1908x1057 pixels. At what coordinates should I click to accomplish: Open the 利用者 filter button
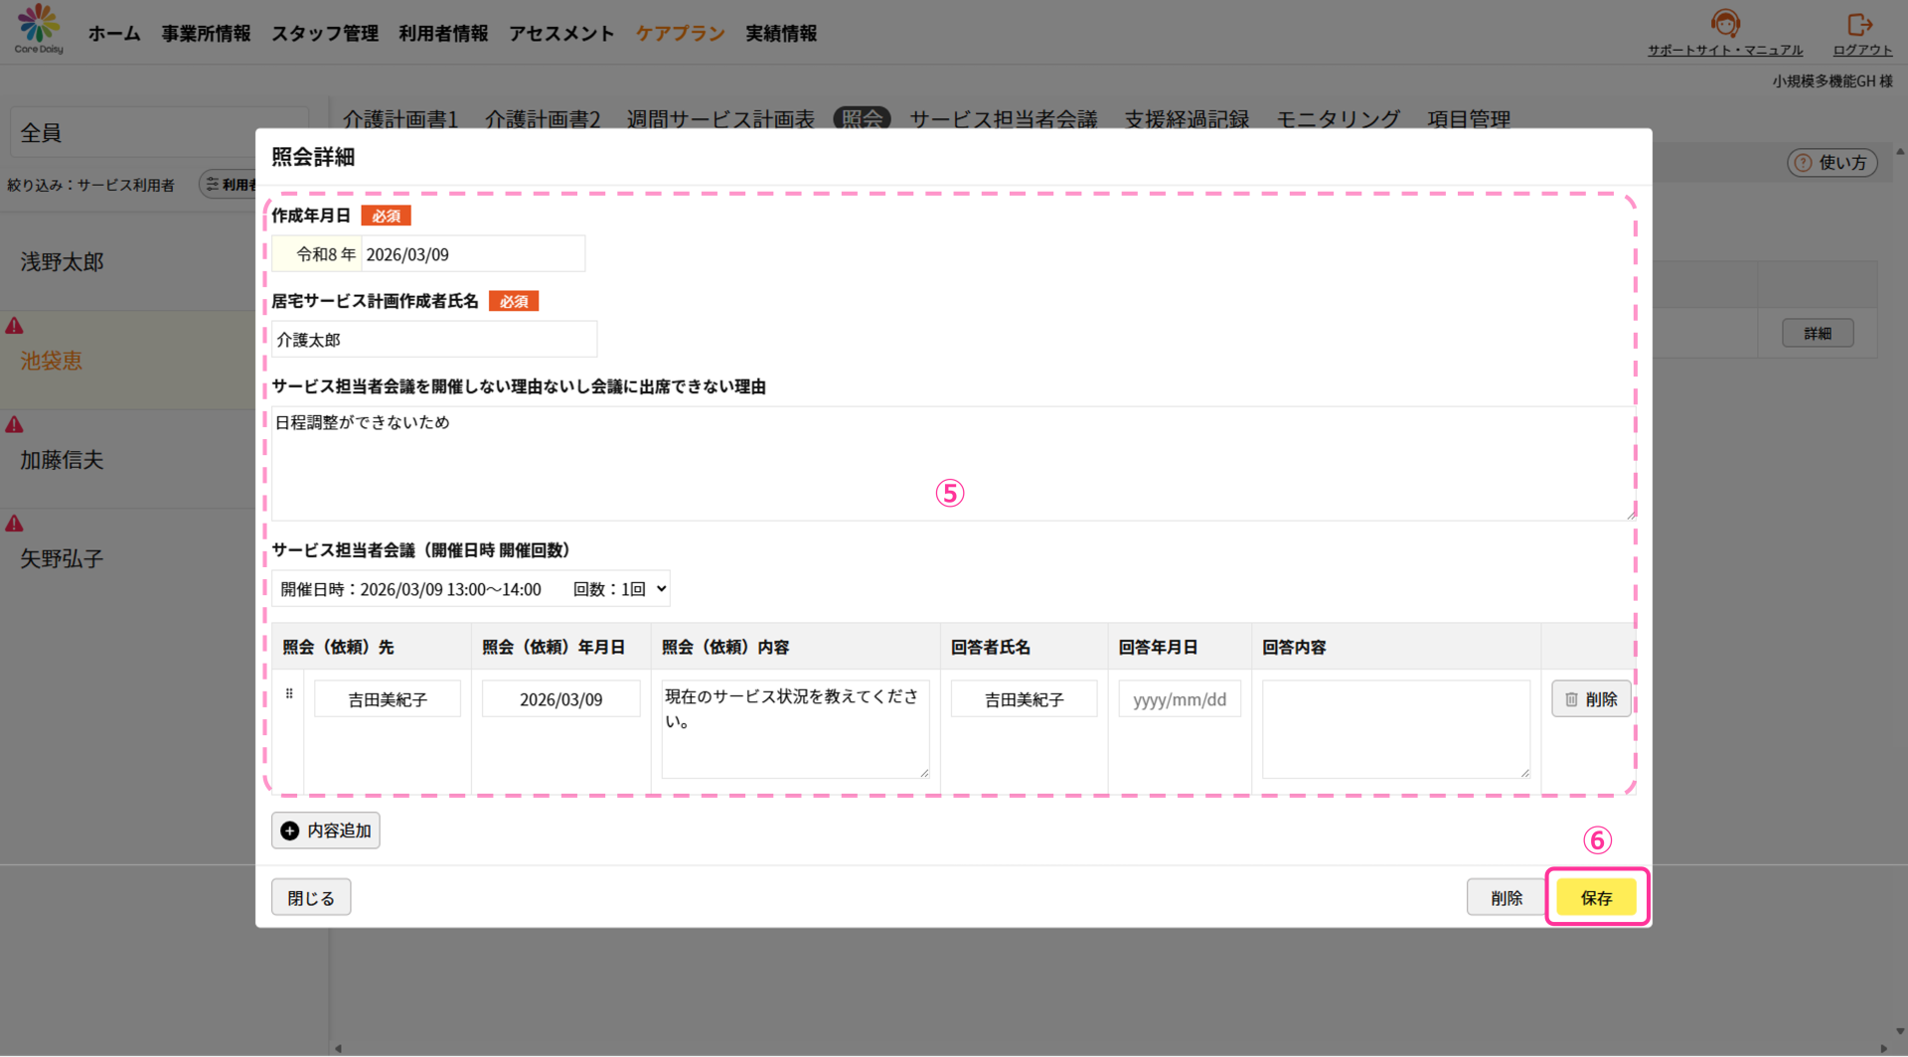coord(231,185)
